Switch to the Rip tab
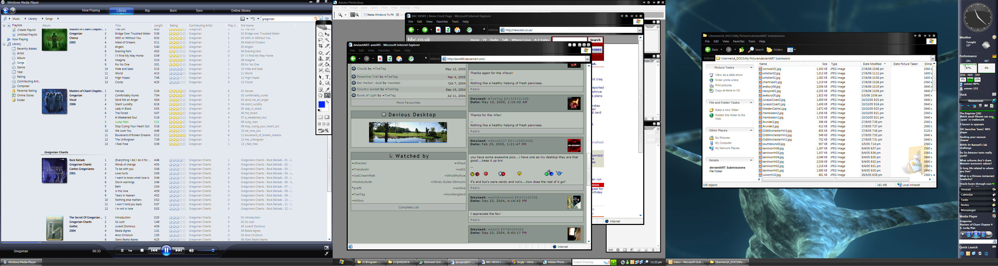The width and height of the screenshot is (998, 266). tap(147, 10)
